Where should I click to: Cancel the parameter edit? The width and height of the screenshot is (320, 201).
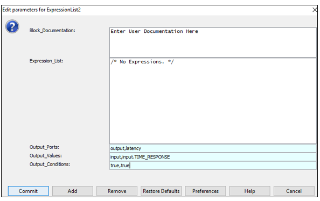pos(294,191)
